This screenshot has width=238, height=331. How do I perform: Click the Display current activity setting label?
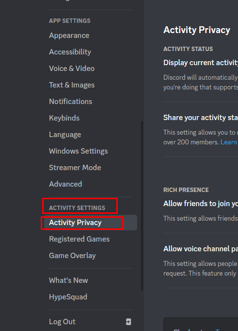coord(201,63)
